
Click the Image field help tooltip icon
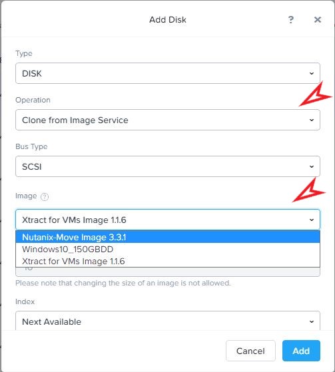tap(45, 197)
